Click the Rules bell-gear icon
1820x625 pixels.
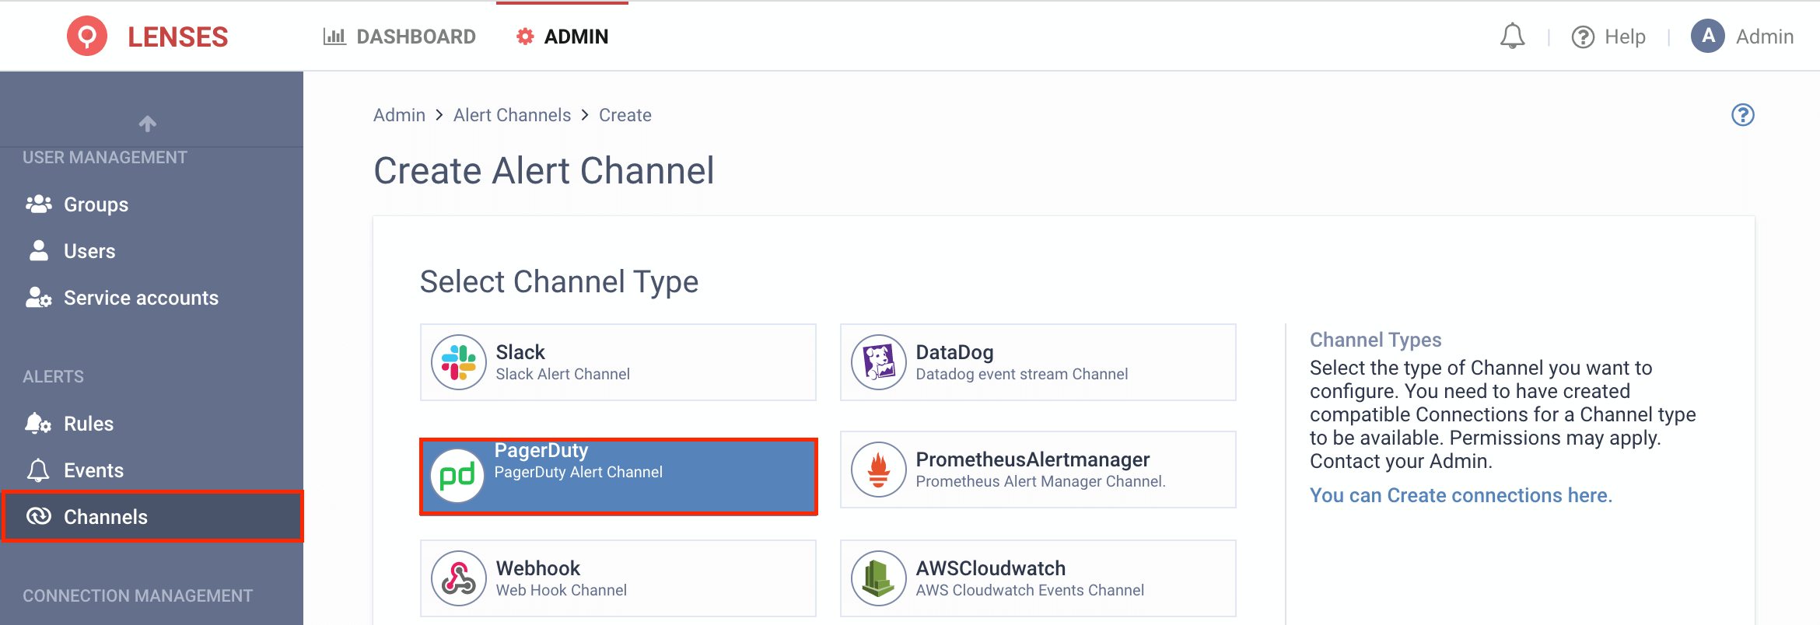click(38, 423)
